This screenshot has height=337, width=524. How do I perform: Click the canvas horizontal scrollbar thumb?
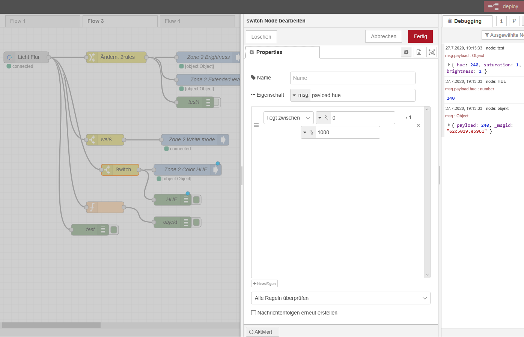(x=51, y=325)
